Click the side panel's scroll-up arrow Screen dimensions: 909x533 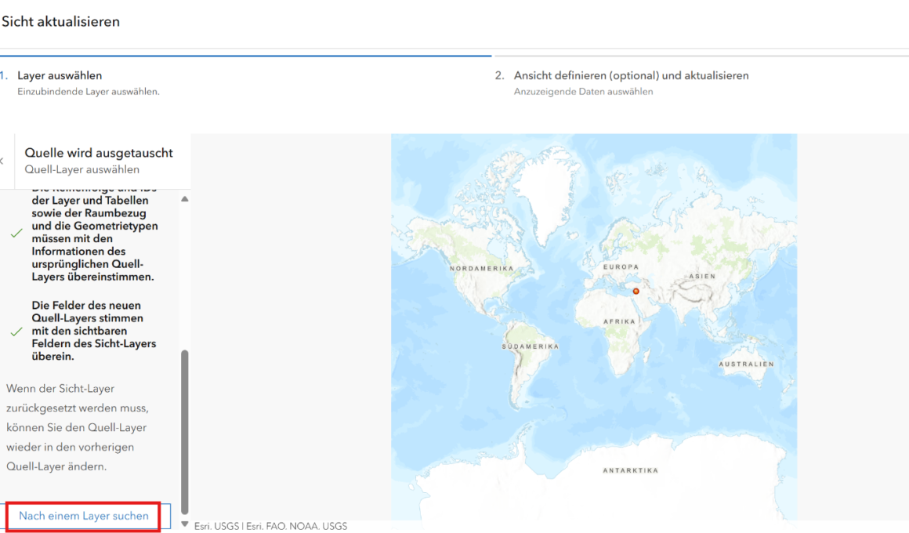coord(185,199)
